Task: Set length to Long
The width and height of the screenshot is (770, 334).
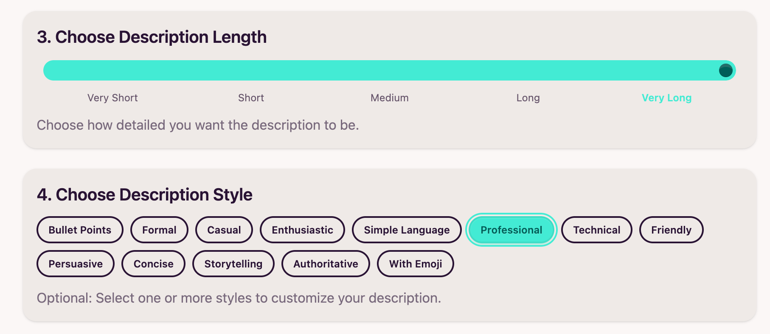Action: click(528, 98)
